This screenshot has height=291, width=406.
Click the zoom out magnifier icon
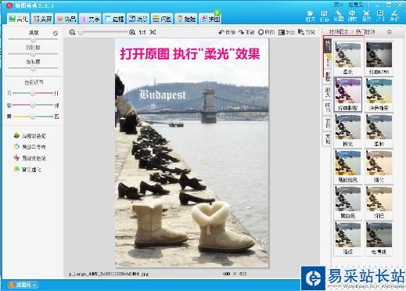(72, 32)
